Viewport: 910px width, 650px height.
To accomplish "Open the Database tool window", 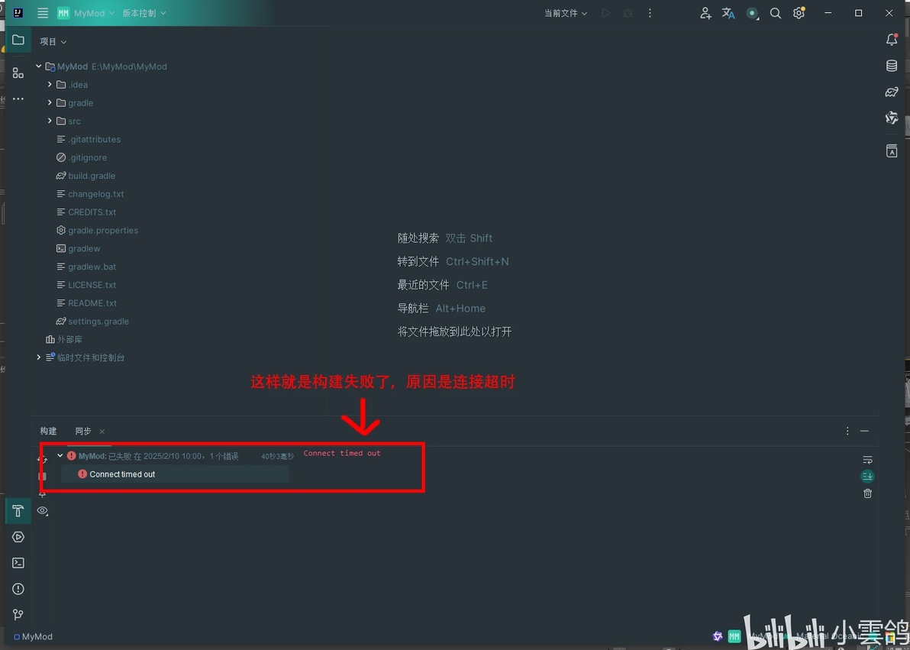I will click(892, 66).
